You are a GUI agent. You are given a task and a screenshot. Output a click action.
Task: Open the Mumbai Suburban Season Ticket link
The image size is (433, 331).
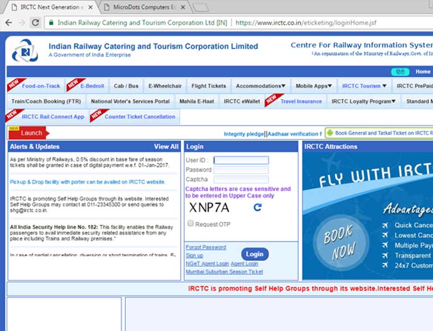click(224, 272)
